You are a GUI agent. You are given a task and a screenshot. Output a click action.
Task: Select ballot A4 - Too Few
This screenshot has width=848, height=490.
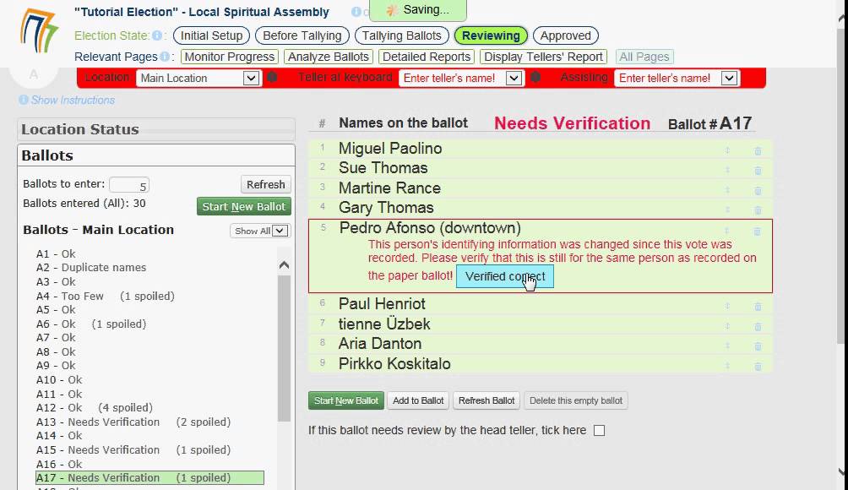pyautogui.click(x=106, y=297)
